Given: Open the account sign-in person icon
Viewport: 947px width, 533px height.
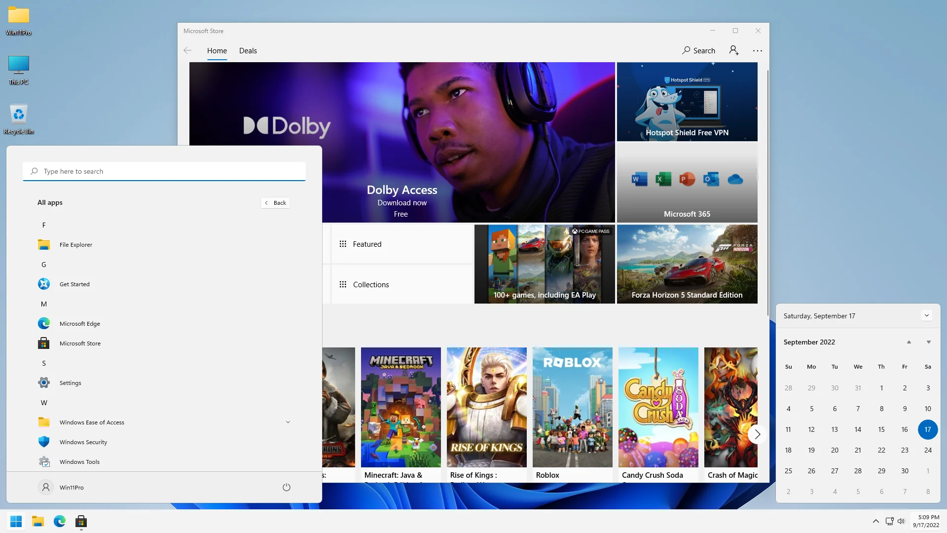Looking at the screenshot, I should (x=733, y=50).
